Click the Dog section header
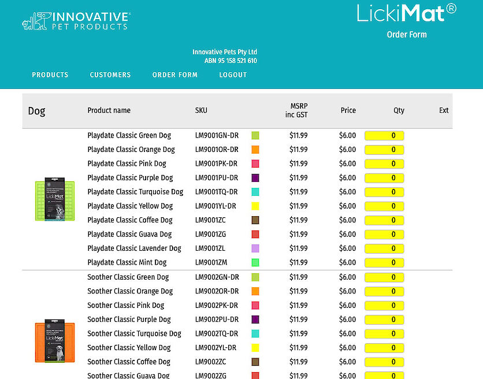Viewport: 483px width, 379px height. (36, 110)
